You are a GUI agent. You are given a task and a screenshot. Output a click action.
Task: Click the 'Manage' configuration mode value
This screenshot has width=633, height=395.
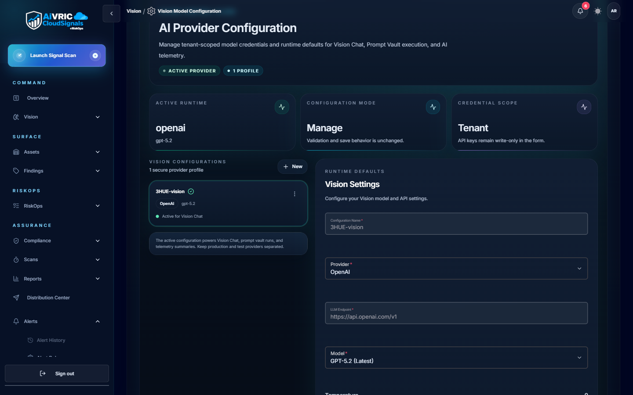(x=324, y=128)
